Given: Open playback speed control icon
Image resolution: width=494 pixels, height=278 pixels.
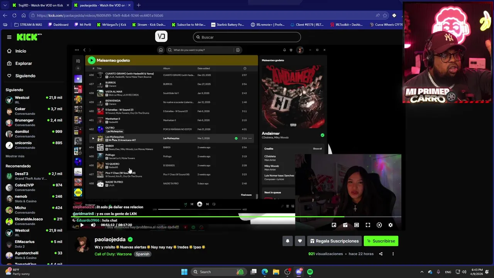Looking at the screenshot, I should click(x=379, y=225).
